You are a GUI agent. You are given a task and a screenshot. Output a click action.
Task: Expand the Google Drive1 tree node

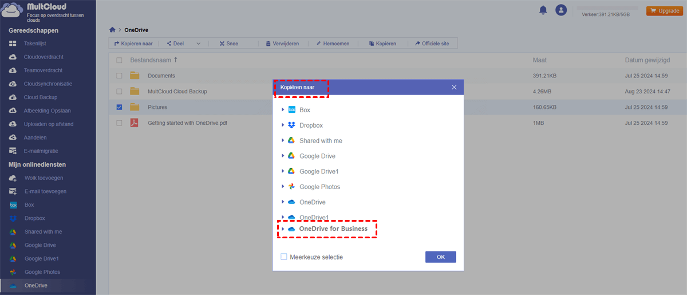tap(283, 171)
